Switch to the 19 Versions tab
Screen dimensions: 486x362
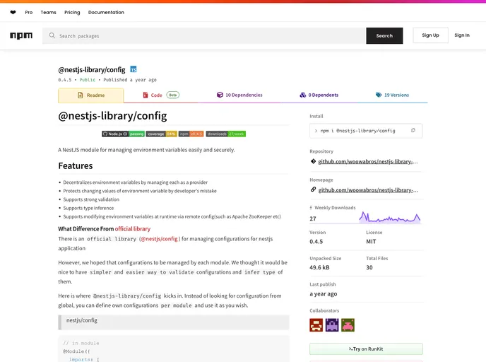coord(392,95)
